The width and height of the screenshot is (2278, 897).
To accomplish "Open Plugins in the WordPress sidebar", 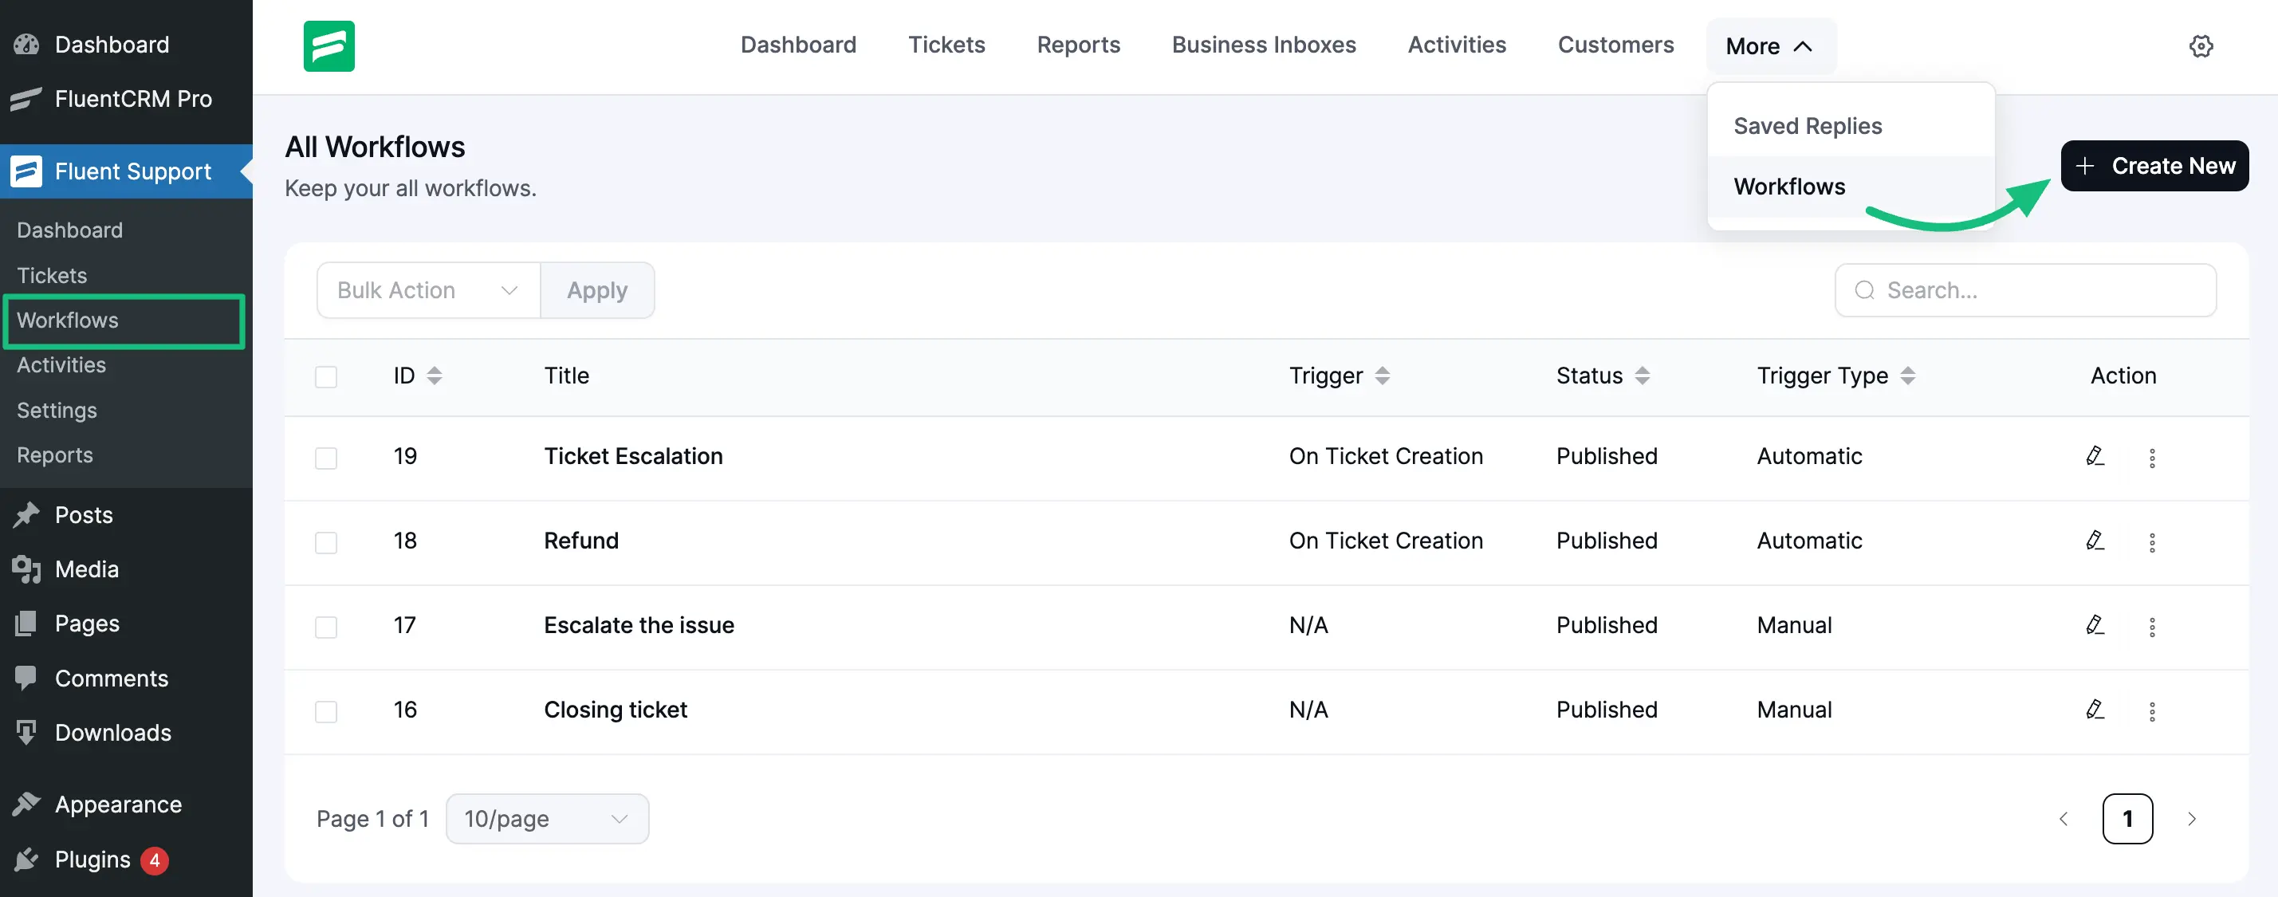I will (92, 858).
